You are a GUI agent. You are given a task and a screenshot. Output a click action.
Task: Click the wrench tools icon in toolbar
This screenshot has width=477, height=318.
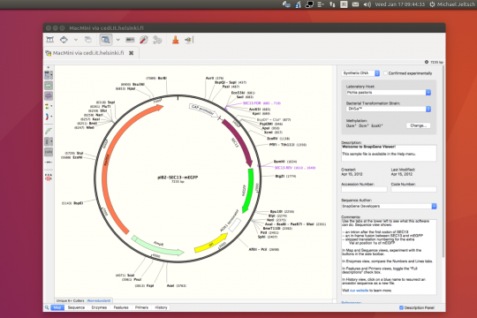144,40
